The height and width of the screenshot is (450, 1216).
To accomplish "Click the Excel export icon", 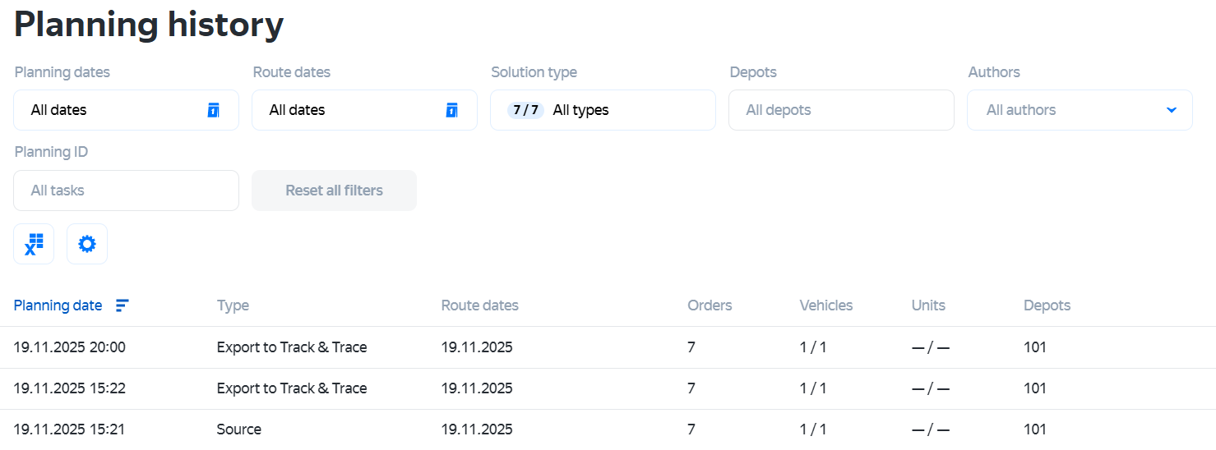I will coord(34,244).
